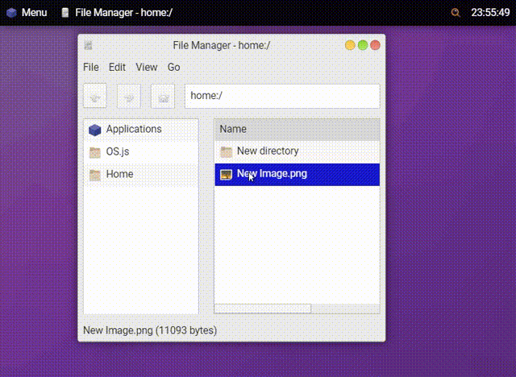
Task: Click File Manager entry in top panel
Action: (117, 13)
